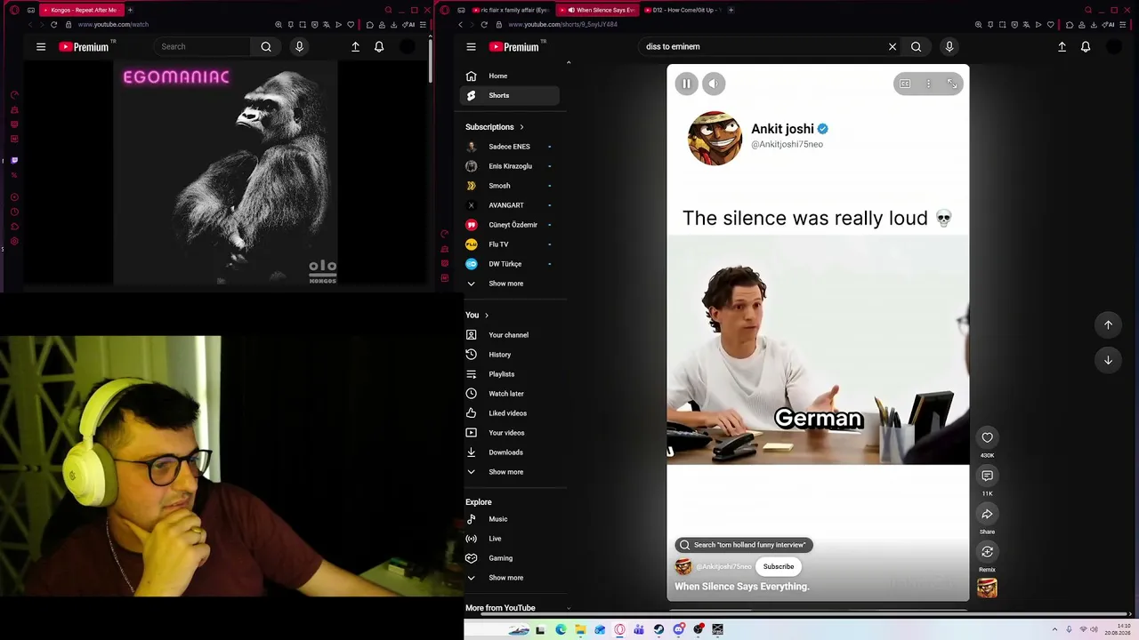Open the comments on the Short
The height and width of the screenshot is (640, 1139).
coord(987,476)
